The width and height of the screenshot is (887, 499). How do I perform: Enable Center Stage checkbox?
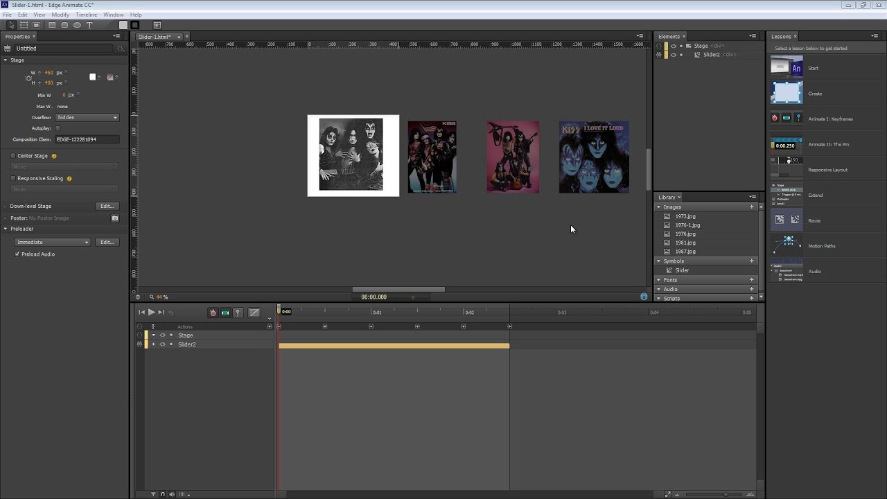[x=13, y=156]
